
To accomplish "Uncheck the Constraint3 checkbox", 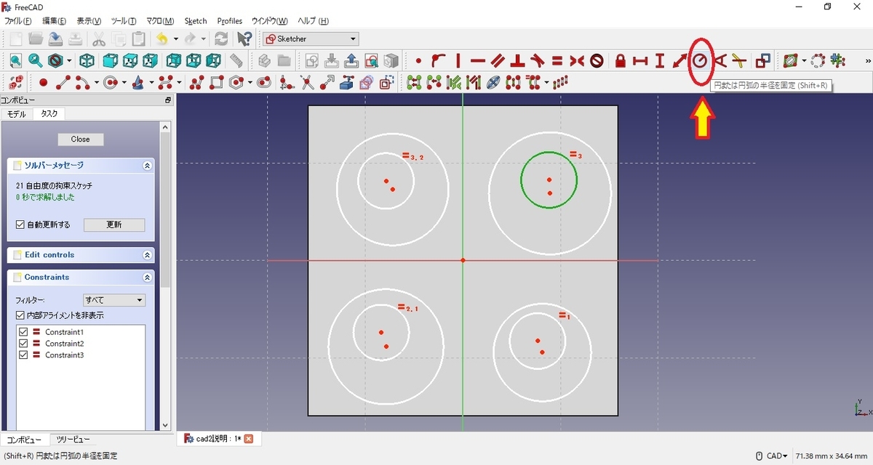I will (x=23, y=355).
